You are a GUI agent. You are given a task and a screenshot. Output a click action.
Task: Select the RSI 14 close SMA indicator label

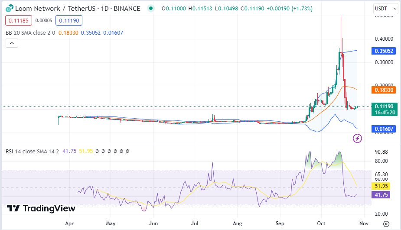32,151
